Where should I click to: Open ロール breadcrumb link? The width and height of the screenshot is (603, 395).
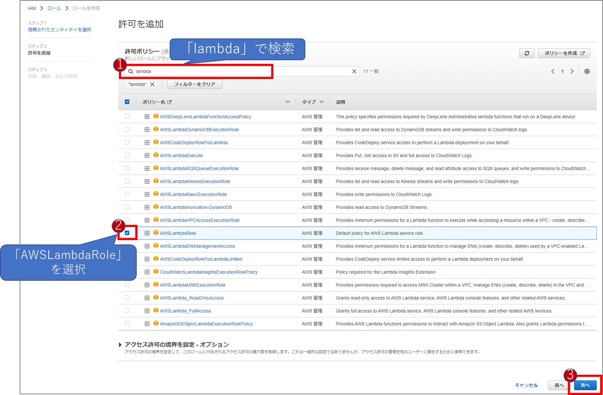pyautogui.click(x=54, y=8)
